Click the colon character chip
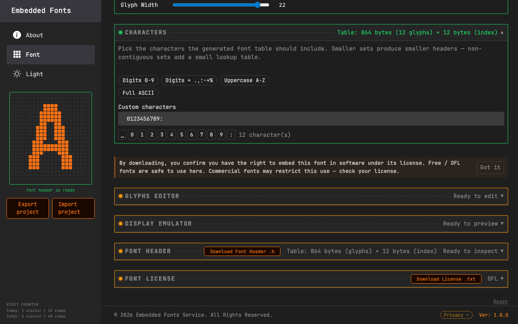Viewport: 518px width, 324px height. [231, 135]
